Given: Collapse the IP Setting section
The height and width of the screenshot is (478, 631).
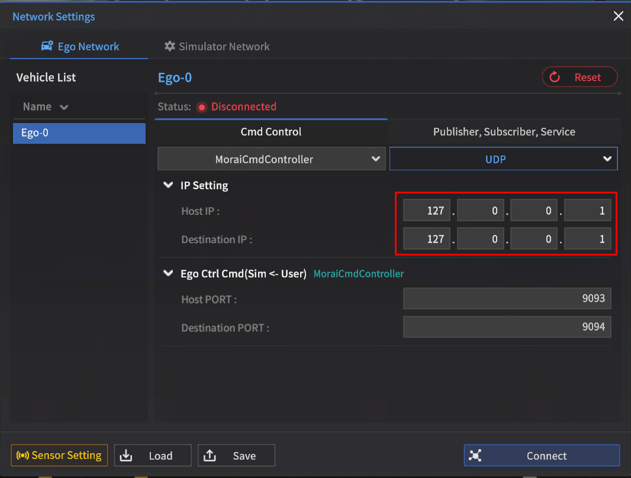Looking at the screenshot, I should 168,185.
